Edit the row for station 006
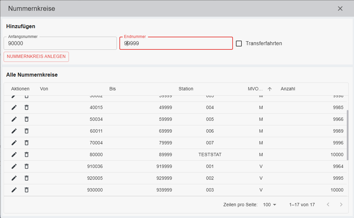This screenshot has height=218, width=354. click(14, 131)
